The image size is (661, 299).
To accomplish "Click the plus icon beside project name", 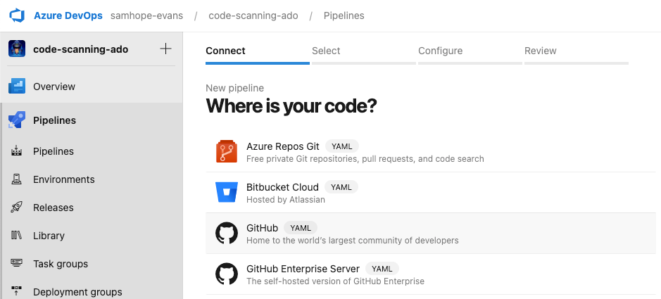I will pyautogui.click(x=165, y=49).
